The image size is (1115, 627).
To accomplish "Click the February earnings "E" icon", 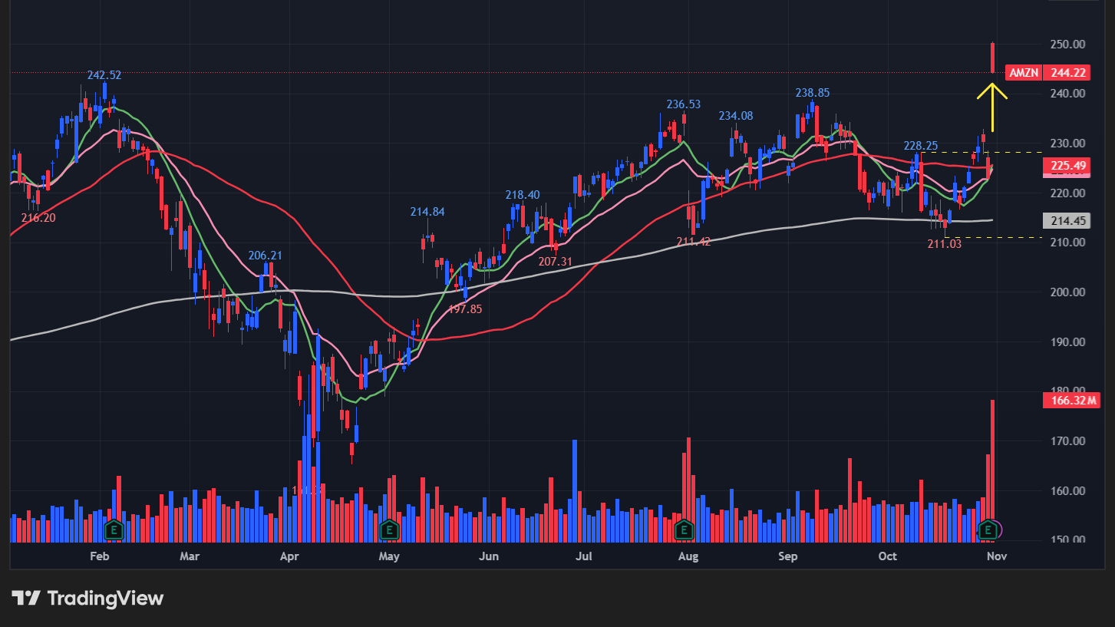I will tap(112, 530).
